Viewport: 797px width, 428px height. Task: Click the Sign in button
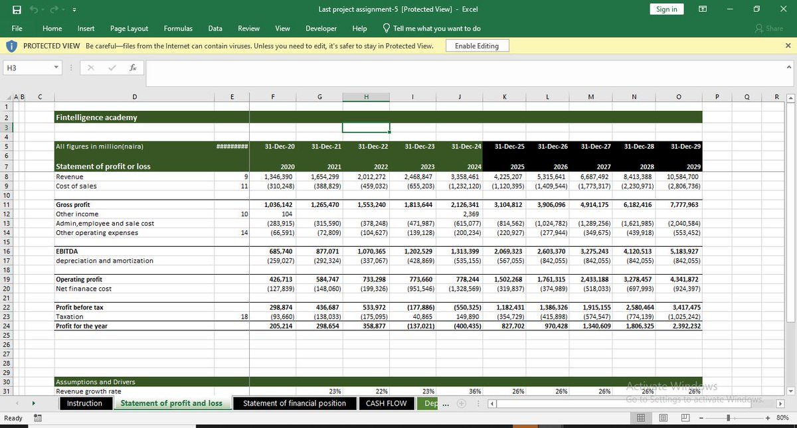[666, 9]
